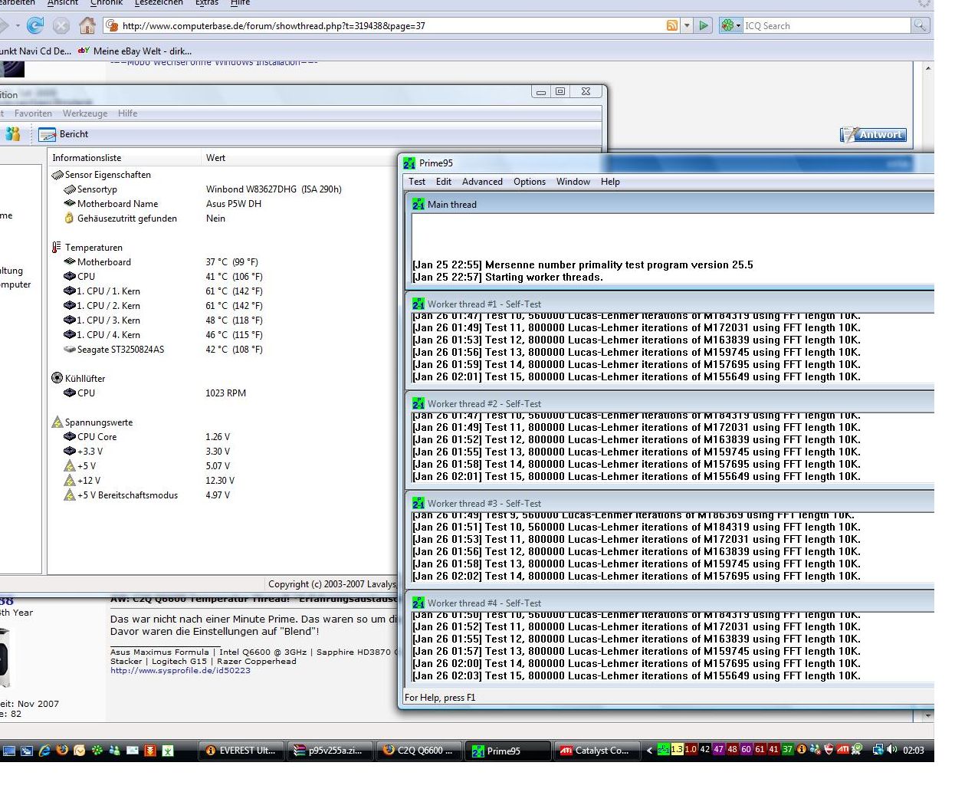Viewport: 978px width, 792px height.
Task: Open the ICQ search engine selector
Action: (731, 25)
